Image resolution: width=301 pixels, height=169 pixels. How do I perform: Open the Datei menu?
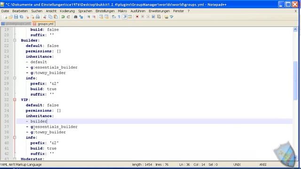pos(5,11)
